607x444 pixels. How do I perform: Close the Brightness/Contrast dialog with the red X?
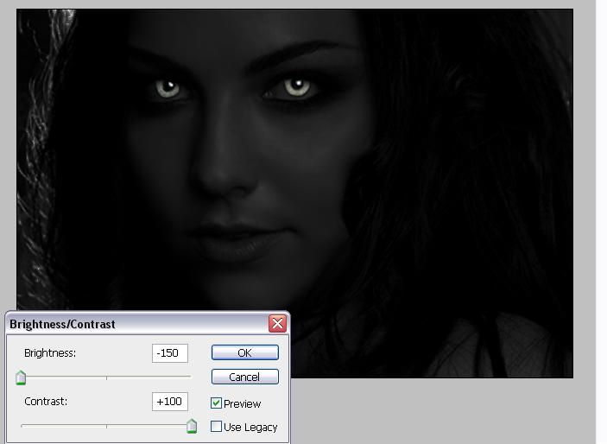pyautogui.click(x=277, y=324)
